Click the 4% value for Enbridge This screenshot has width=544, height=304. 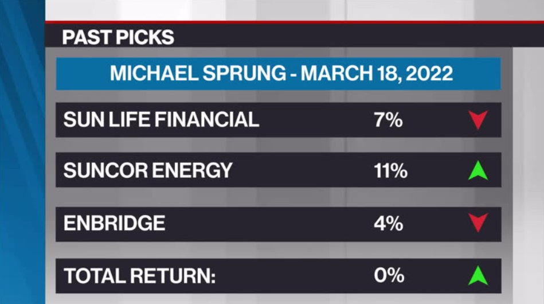tap(389, 223)
